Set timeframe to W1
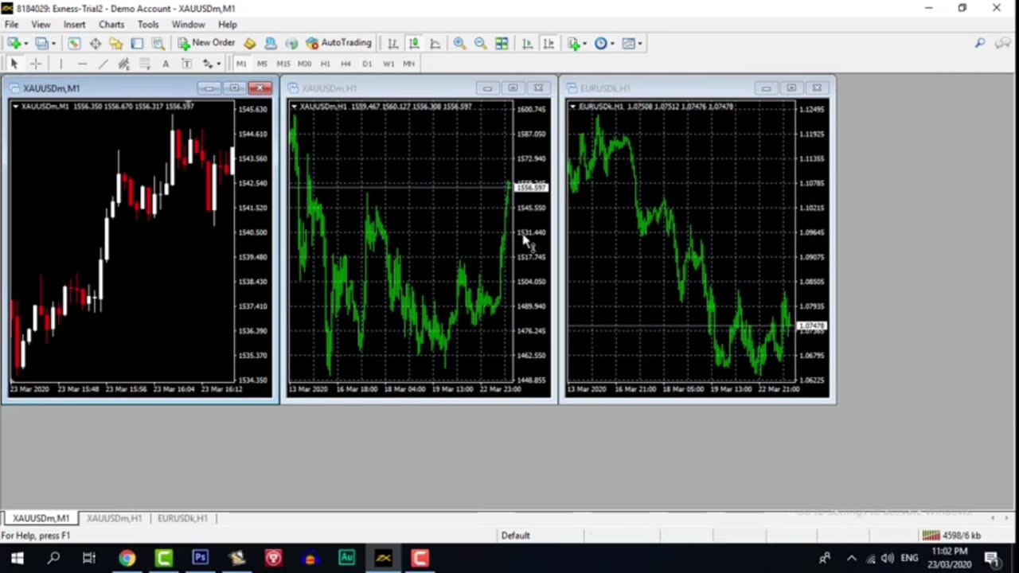 [x=388, y=64]
